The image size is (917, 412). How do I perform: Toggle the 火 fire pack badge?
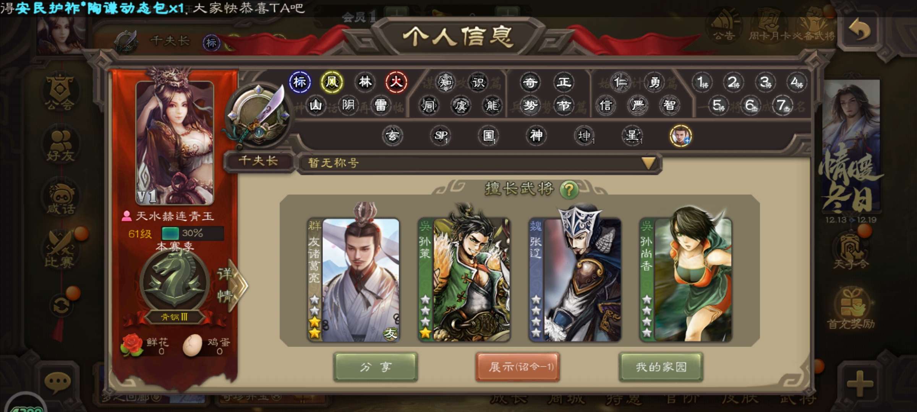pyautogui.click(x=396, y=82)
